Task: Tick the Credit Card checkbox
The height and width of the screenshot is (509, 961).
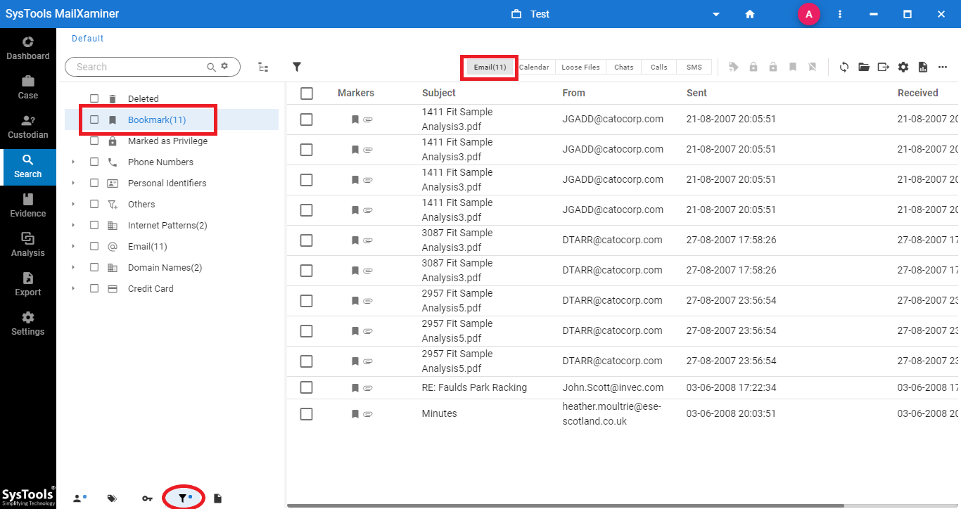Action: coord(94,288)
